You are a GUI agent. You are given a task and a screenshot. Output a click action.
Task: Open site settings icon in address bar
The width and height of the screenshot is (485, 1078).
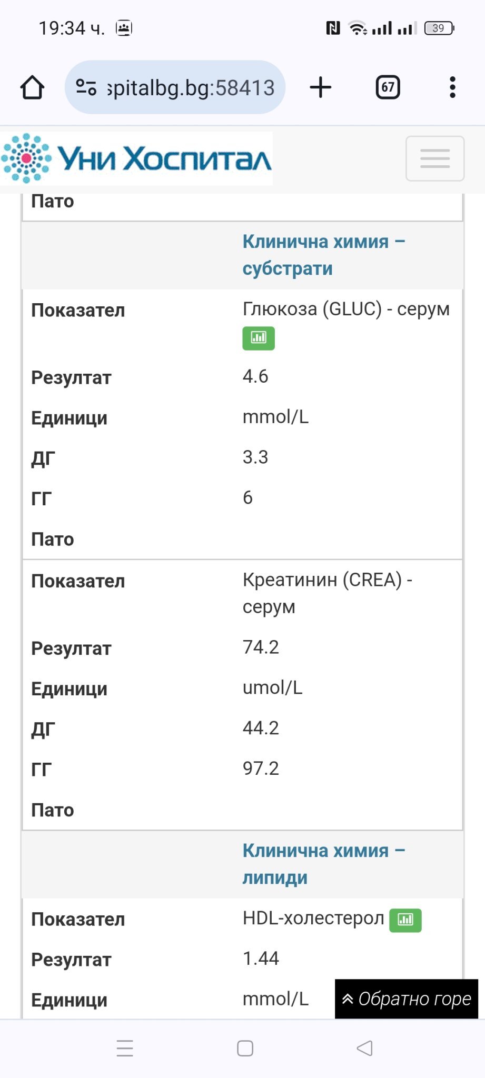(x=86, y=87)
